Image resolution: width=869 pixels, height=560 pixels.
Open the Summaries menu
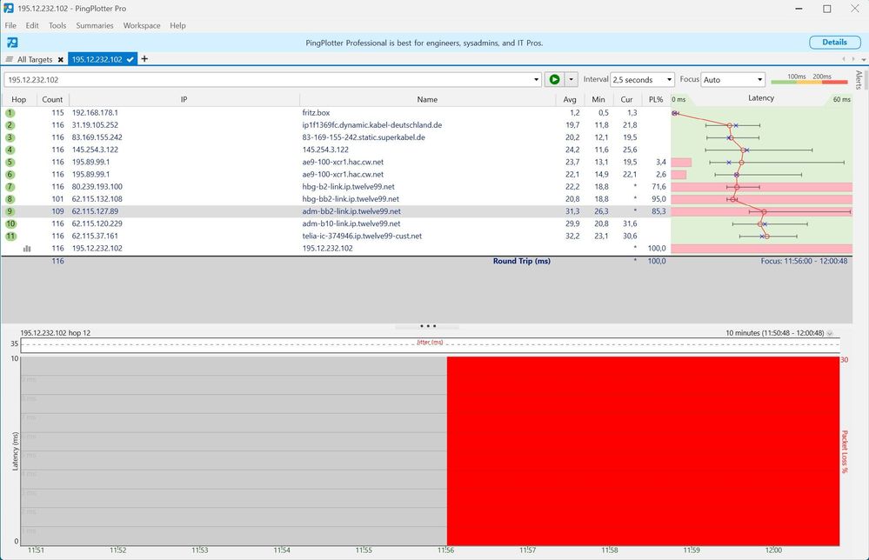point(93,25)
